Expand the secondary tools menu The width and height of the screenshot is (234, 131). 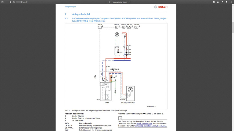(x=232, y=2)
